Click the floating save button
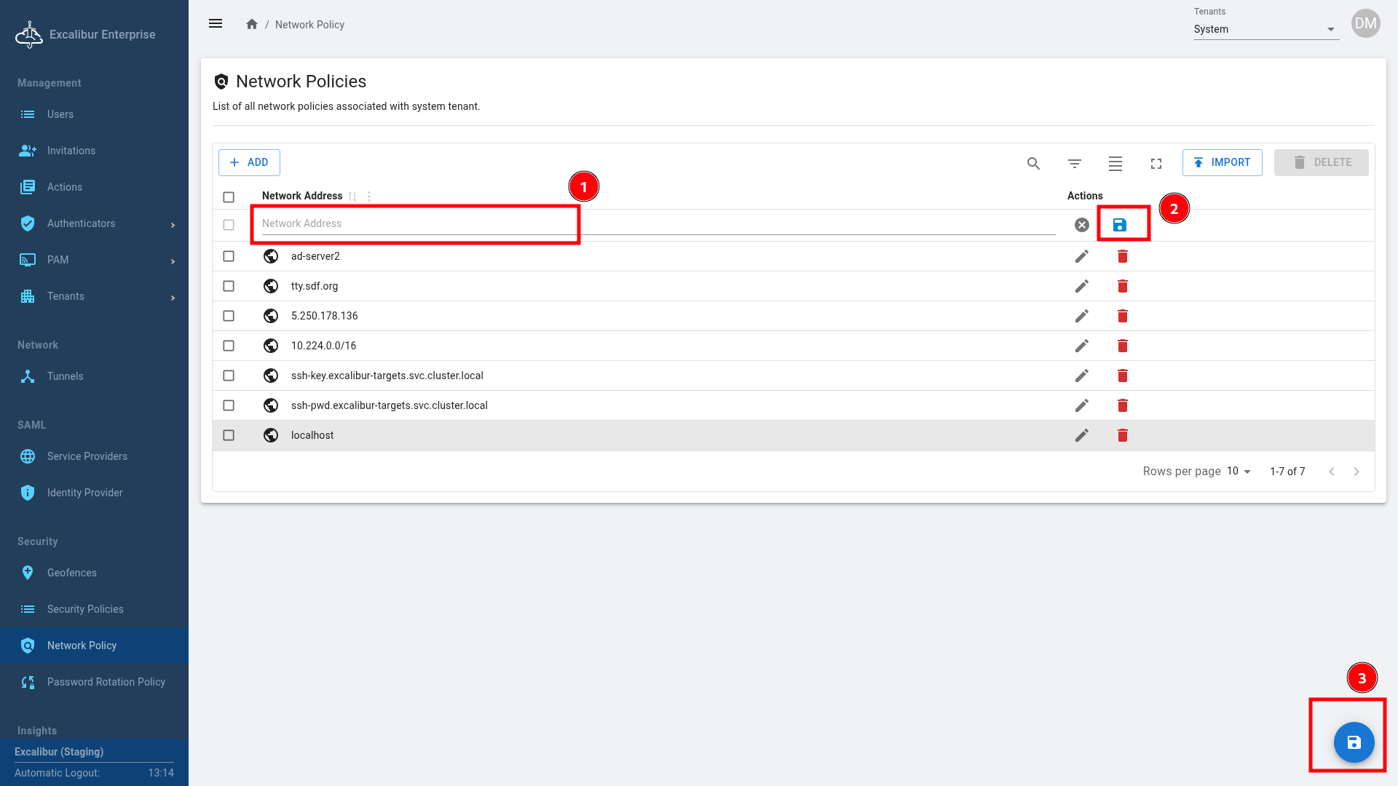 pos(1354,742)
